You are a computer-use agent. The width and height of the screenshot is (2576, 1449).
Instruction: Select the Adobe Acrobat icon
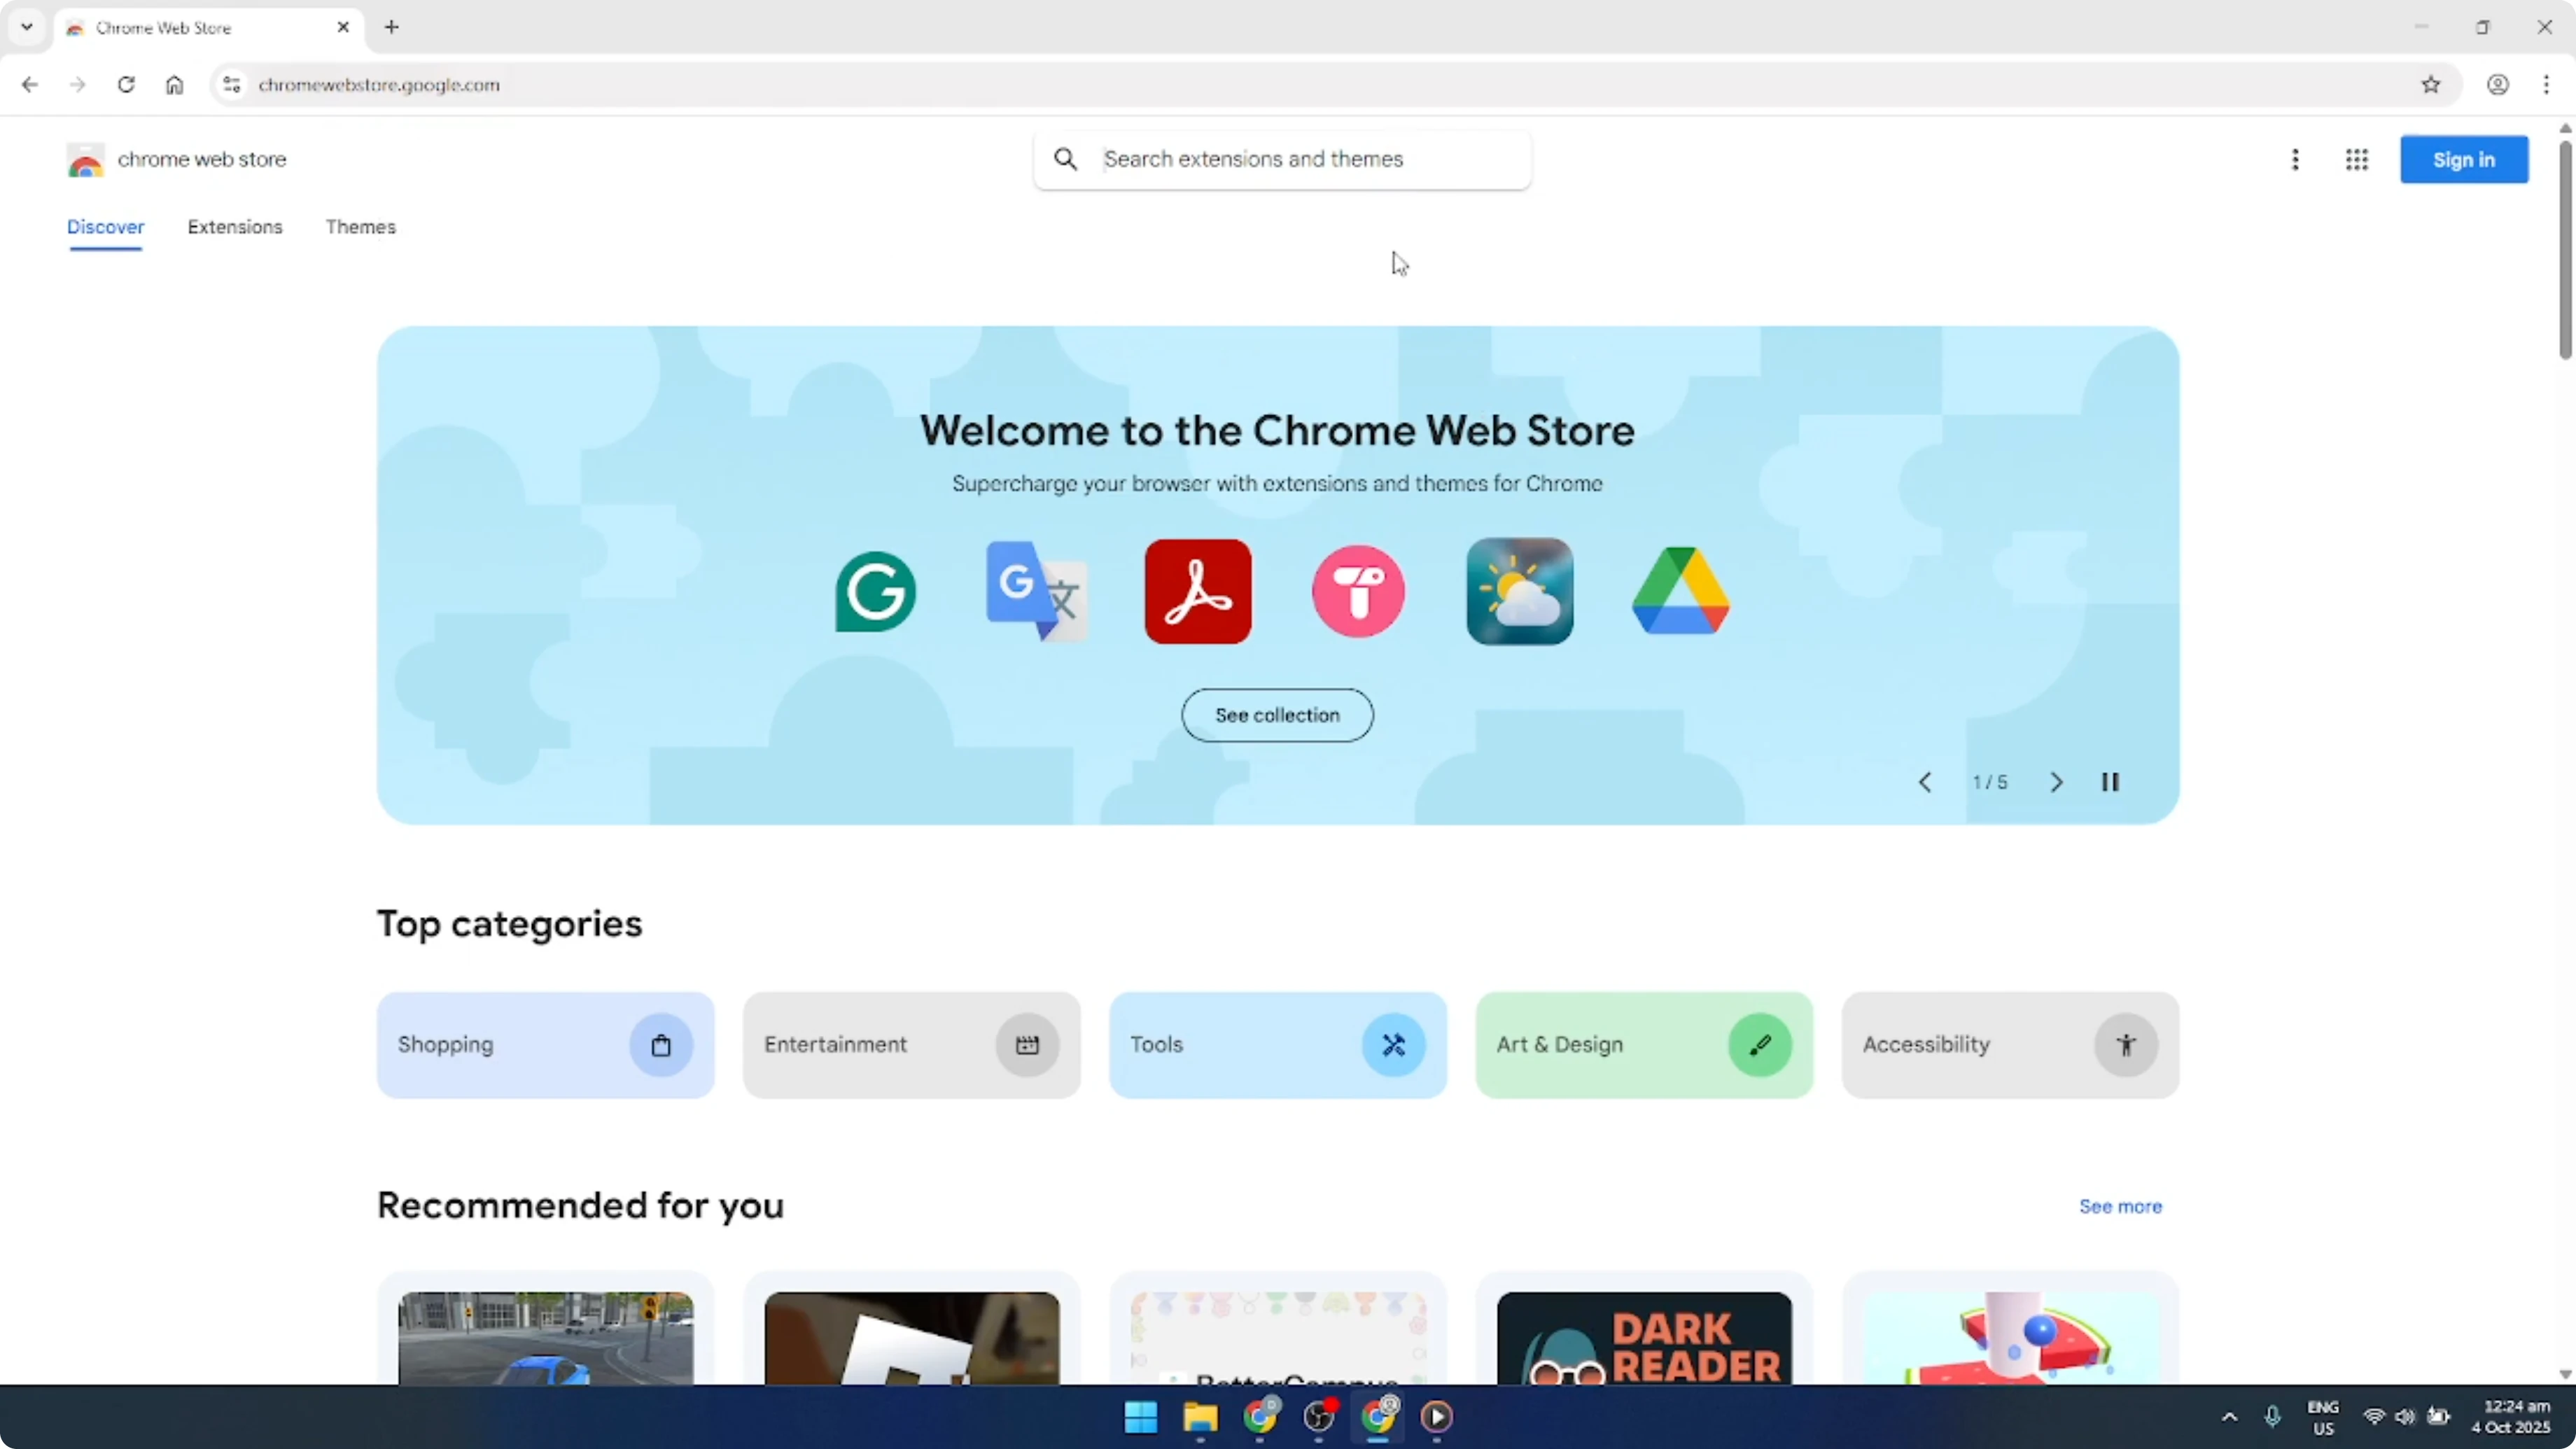1198,591
